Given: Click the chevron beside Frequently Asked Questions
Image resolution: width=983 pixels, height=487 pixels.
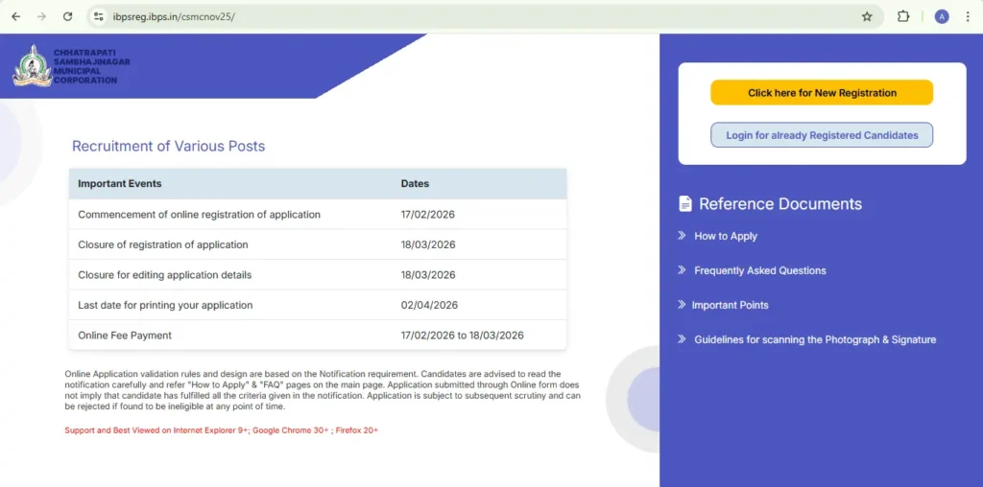Looking at the screenshot, I should [x=682, y=270].
